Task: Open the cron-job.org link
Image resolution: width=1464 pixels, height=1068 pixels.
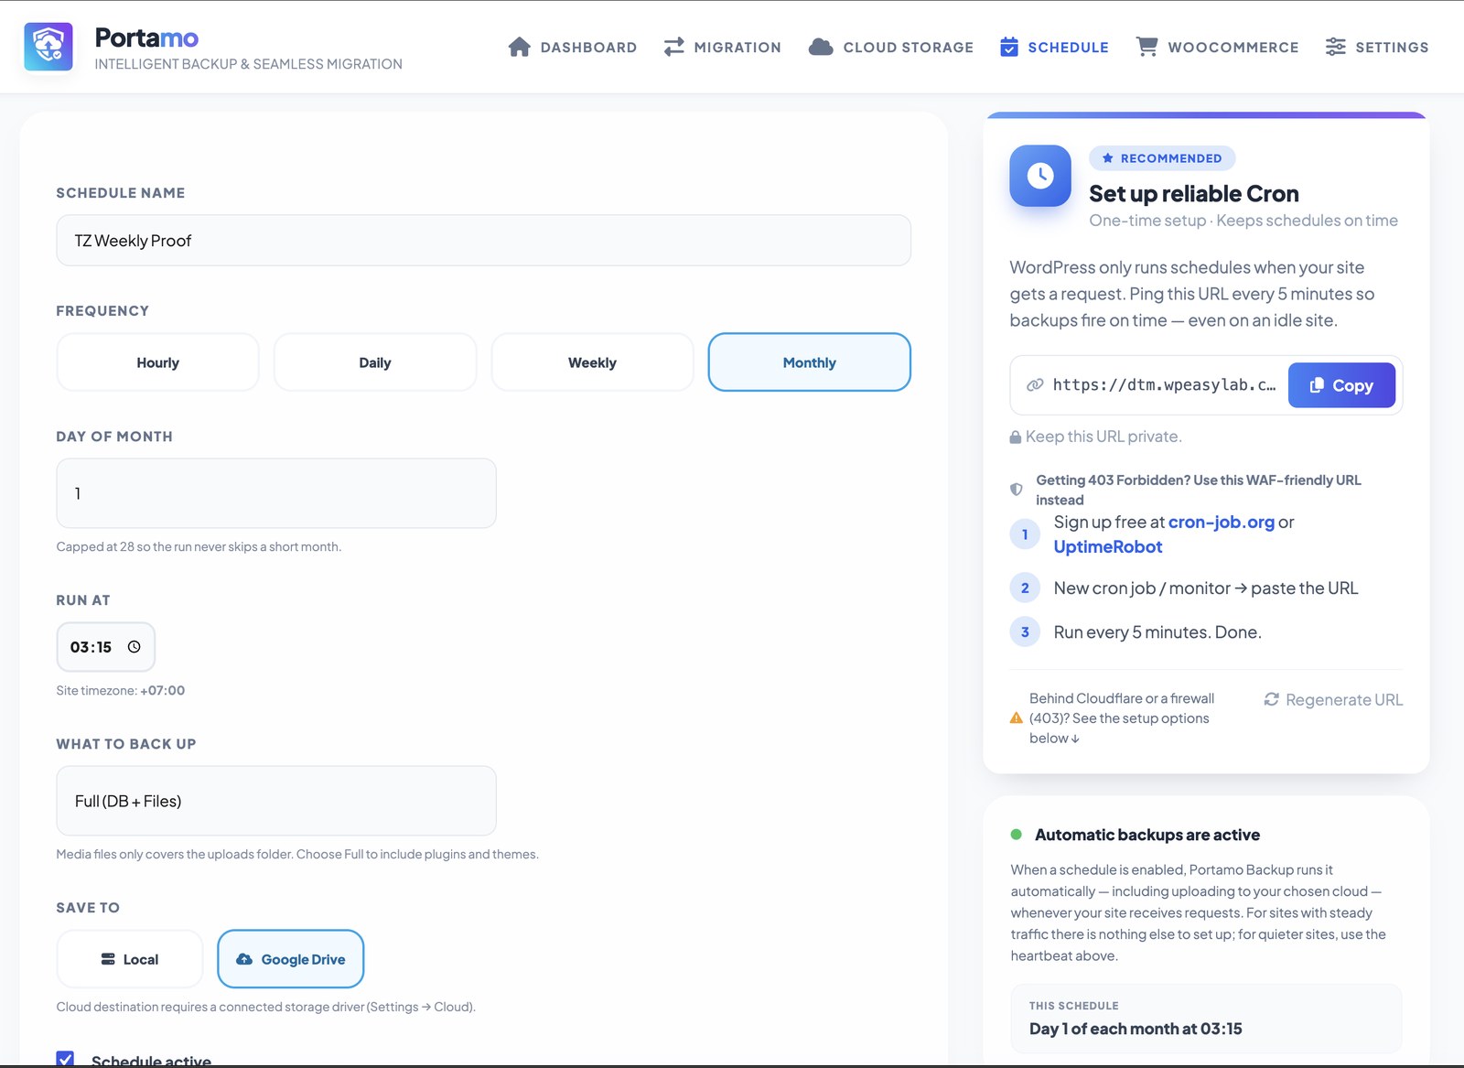Action: coord(1222,522)
